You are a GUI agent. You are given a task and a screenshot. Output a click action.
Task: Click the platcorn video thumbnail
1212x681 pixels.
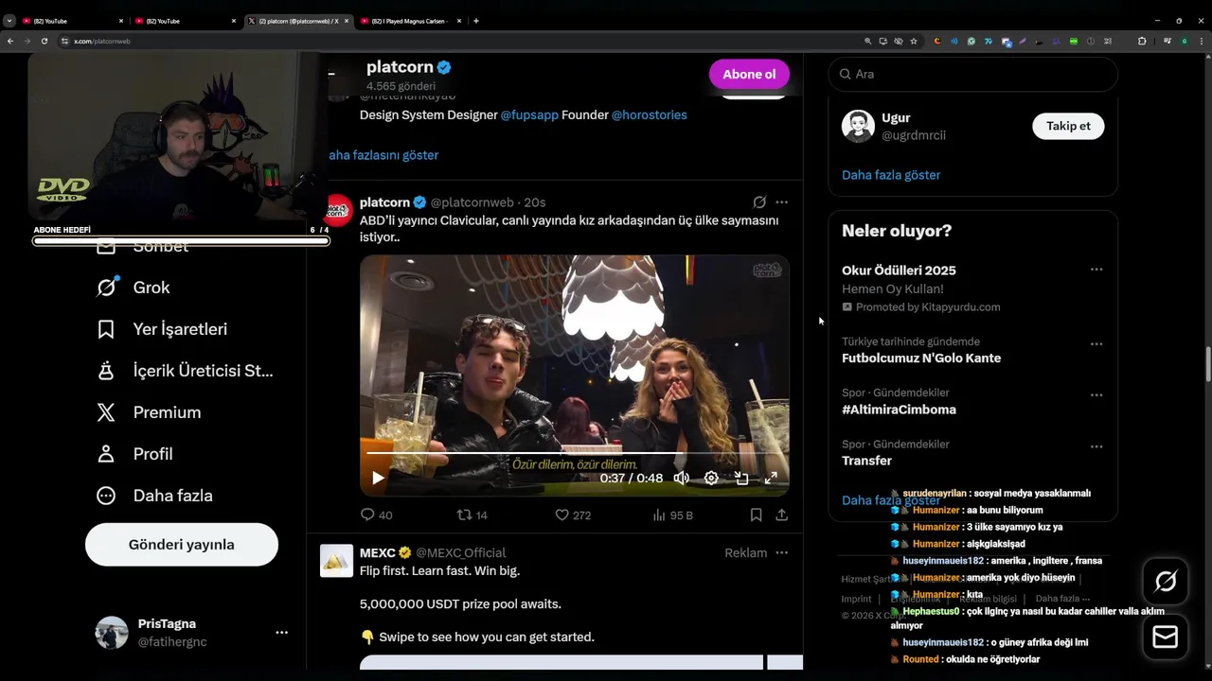point(574,375)
